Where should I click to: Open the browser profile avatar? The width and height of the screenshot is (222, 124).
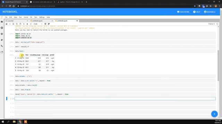pyautogui.click(x=216, y=6)
